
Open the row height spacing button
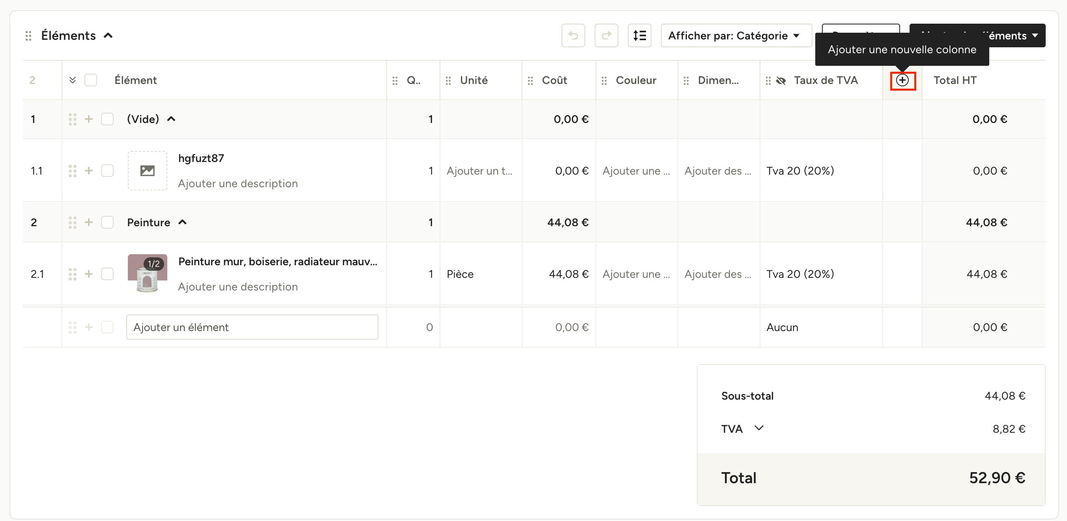(x=640, y=35)
